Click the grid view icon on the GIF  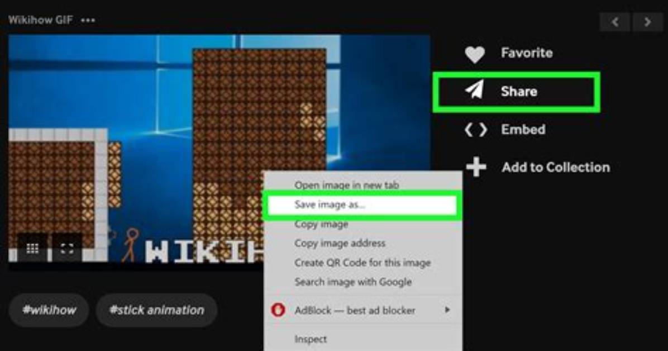coord(33,248)
